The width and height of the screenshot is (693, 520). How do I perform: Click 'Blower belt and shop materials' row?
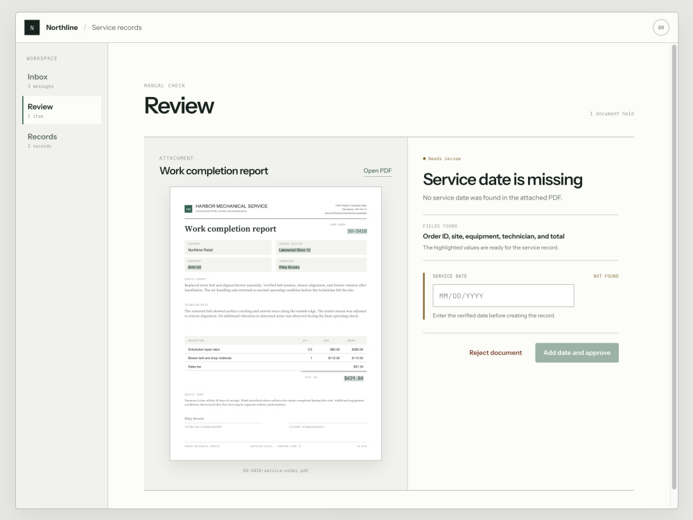pos(276,358)
